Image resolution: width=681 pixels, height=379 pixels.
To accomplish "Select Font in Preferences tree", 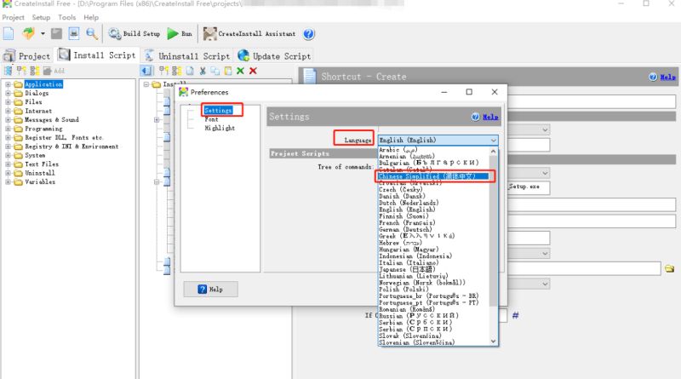I will [x=211, y=119].
